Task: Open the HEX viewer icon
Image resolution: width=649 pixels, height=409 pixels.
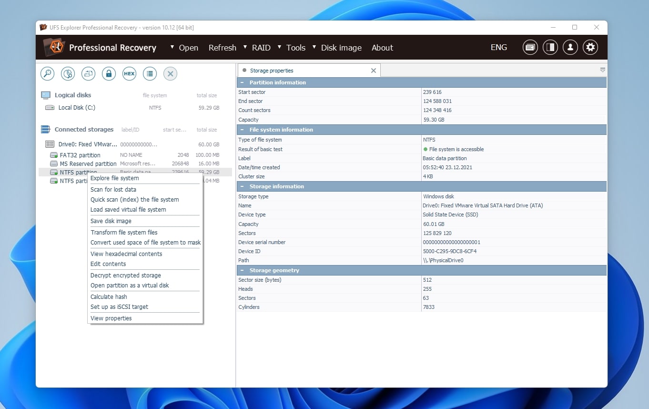Action: point(129,73)
